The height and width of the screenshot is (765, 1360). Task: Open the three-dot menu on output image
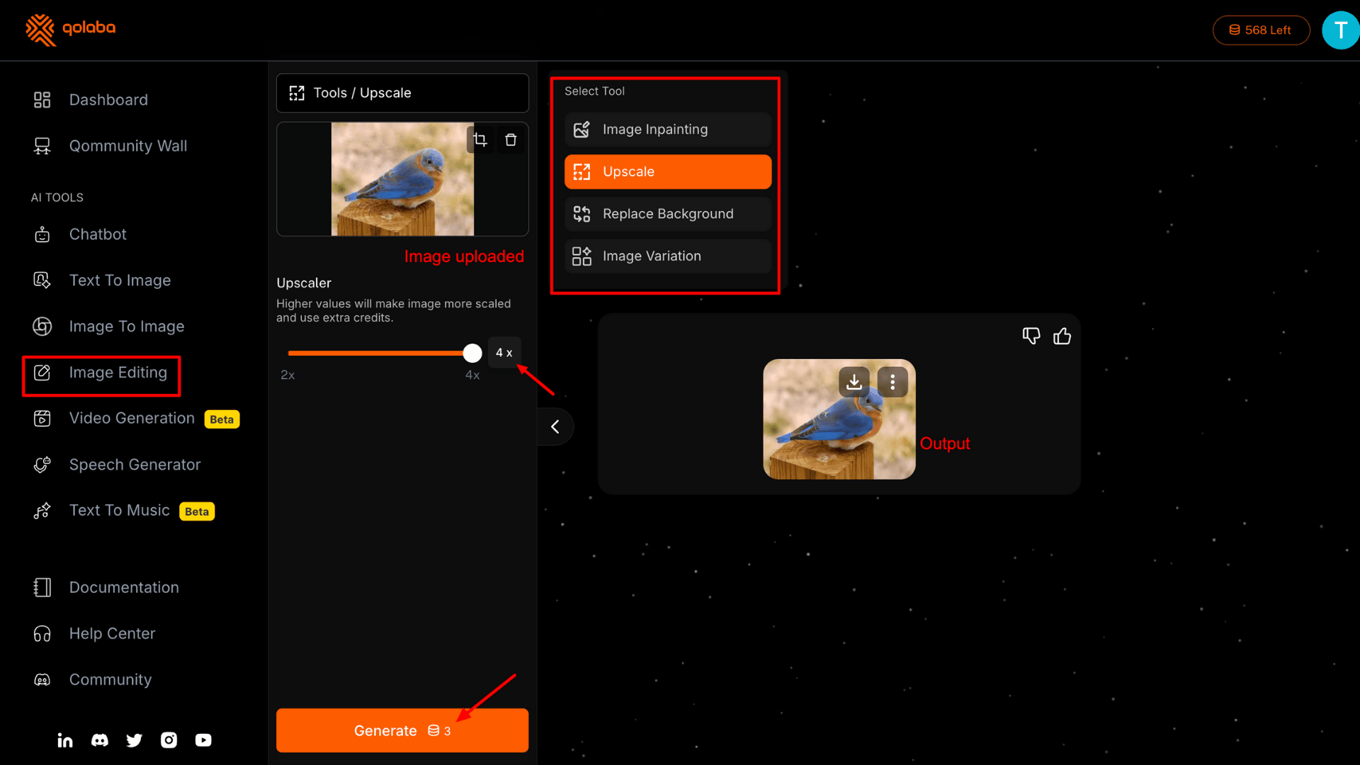(892, 382)
